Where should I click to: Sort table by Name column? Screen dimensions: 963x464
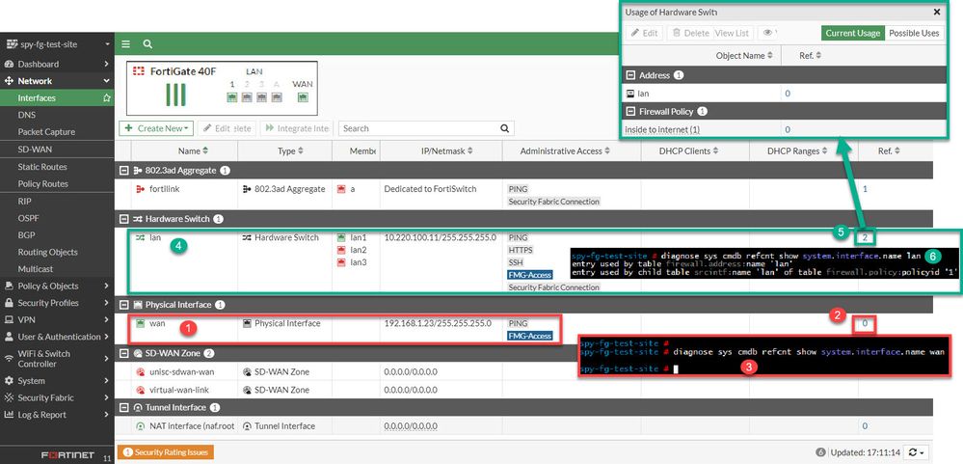[x=193, y=151]
